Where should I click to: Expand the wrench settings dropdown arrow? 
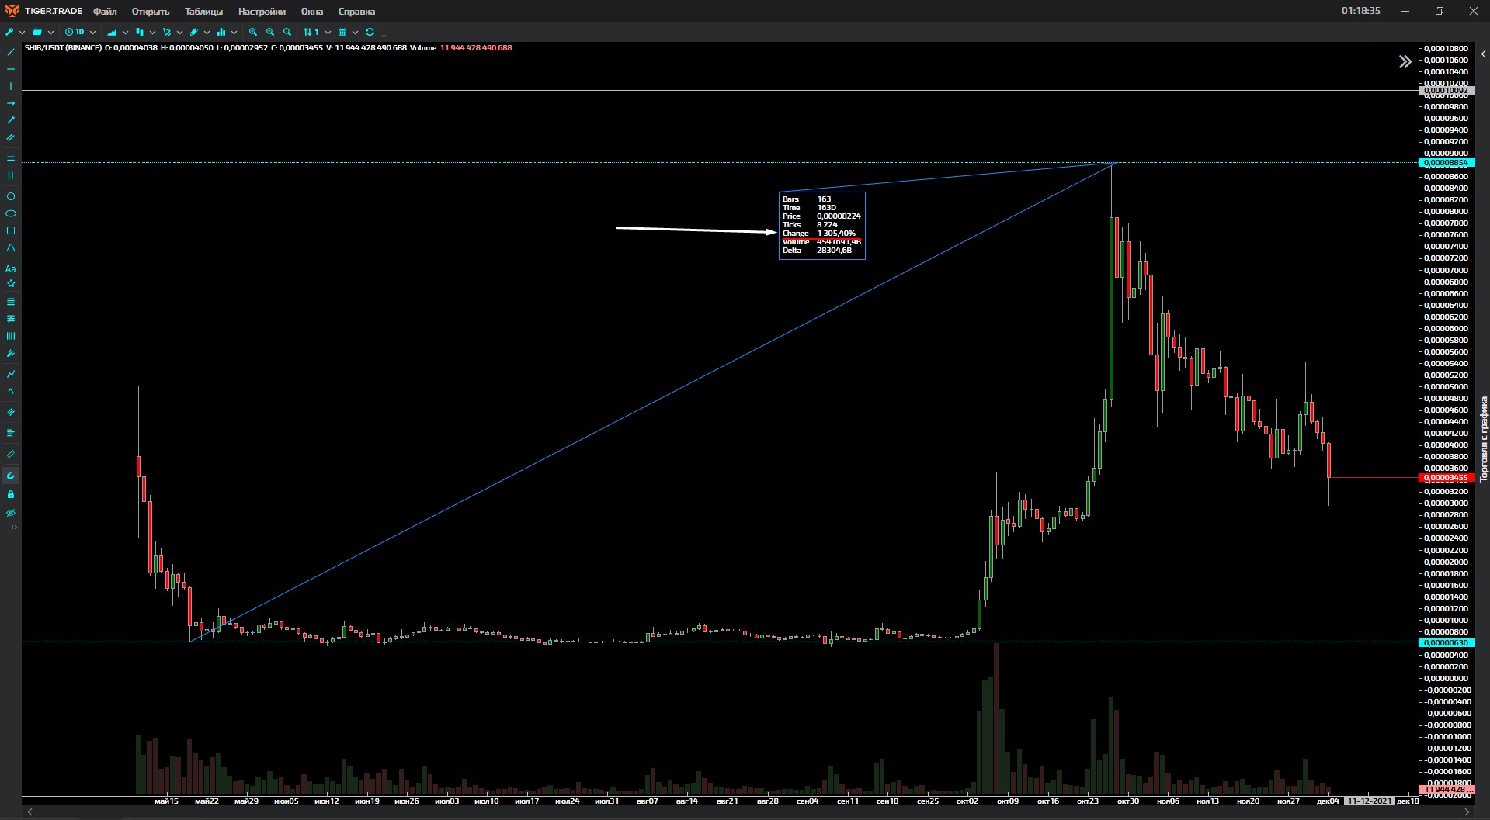[x=22, y=33]
